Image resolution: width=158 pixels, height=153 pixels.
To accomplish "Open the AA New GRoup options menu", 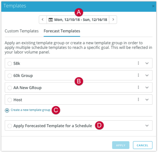I will click(138, 87).
